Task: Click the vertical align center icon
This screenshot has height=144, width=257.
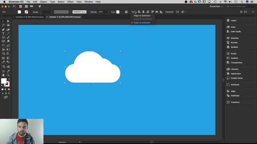Action: (x=157, y=12)
